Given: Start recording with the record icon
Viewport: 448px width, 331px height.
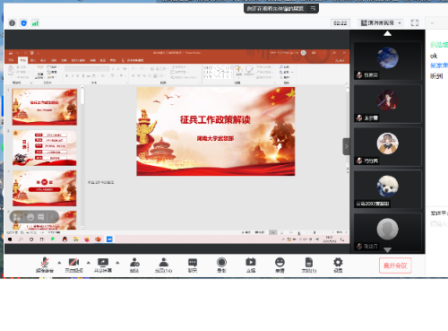Looking at the screenshot, I should tap(221, 265).
